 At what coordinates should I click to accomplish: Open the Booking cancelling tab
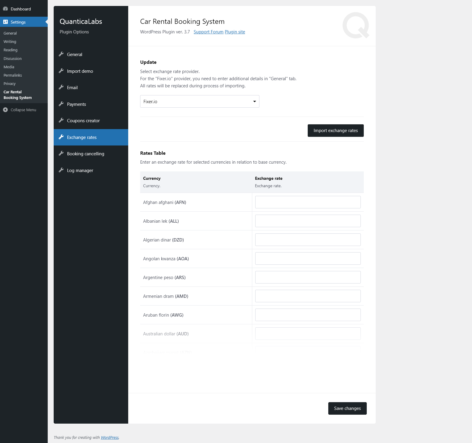(x=91, y=154)
